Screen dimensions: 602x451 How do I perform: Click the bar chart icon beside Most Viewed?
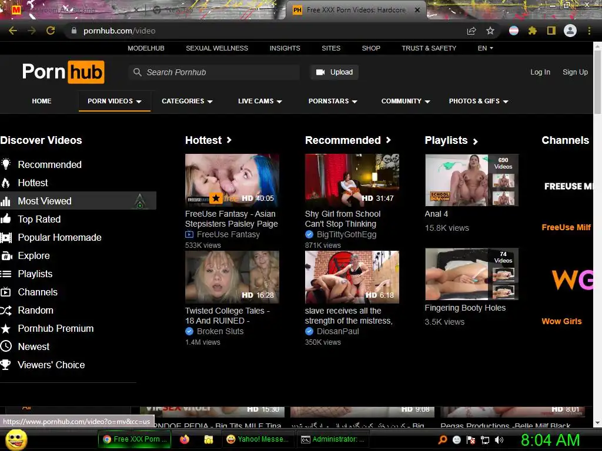coord(5,201)
